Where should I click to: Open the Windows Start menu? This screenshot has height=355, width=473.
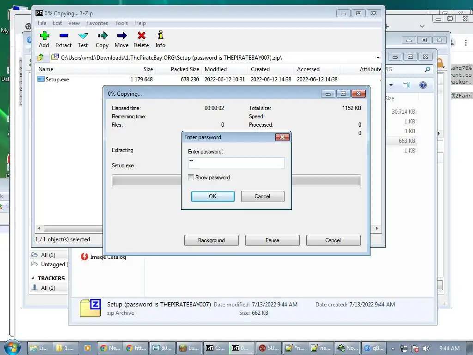[x=12, y=348]
